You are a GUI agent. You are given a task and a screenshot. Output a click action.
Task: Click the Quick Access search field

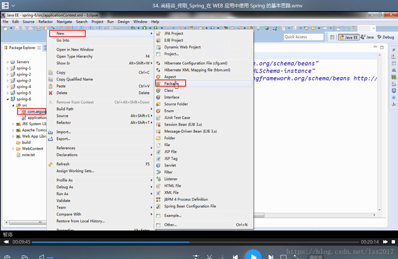(x=304, y=37)
